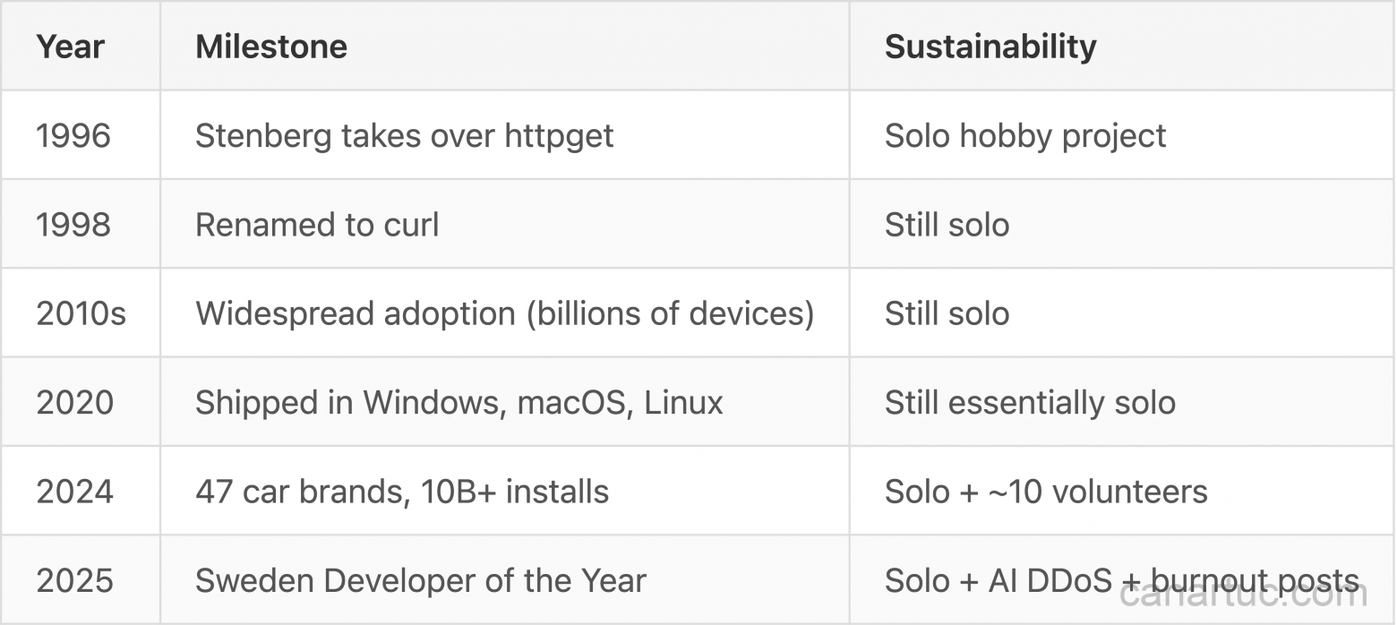Click the Year column header

pyautogui.click(x=70, y=47)
